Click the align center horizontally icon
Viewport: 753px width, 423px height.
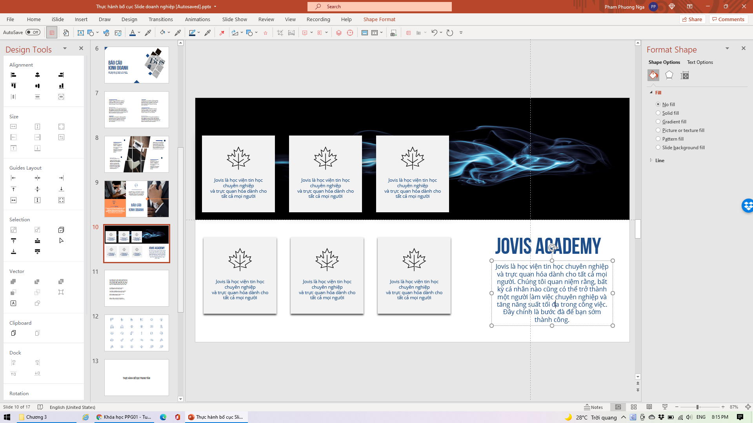pos(37,75)
